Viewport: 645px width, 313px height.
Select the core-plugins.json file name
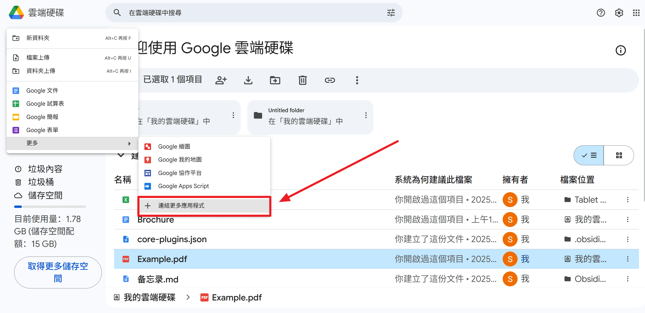click(172, 239)
